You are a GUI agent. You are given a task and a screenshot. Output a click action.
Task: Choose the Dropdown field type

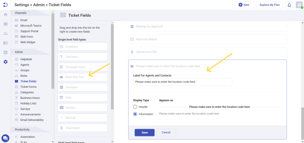[83, 46]
